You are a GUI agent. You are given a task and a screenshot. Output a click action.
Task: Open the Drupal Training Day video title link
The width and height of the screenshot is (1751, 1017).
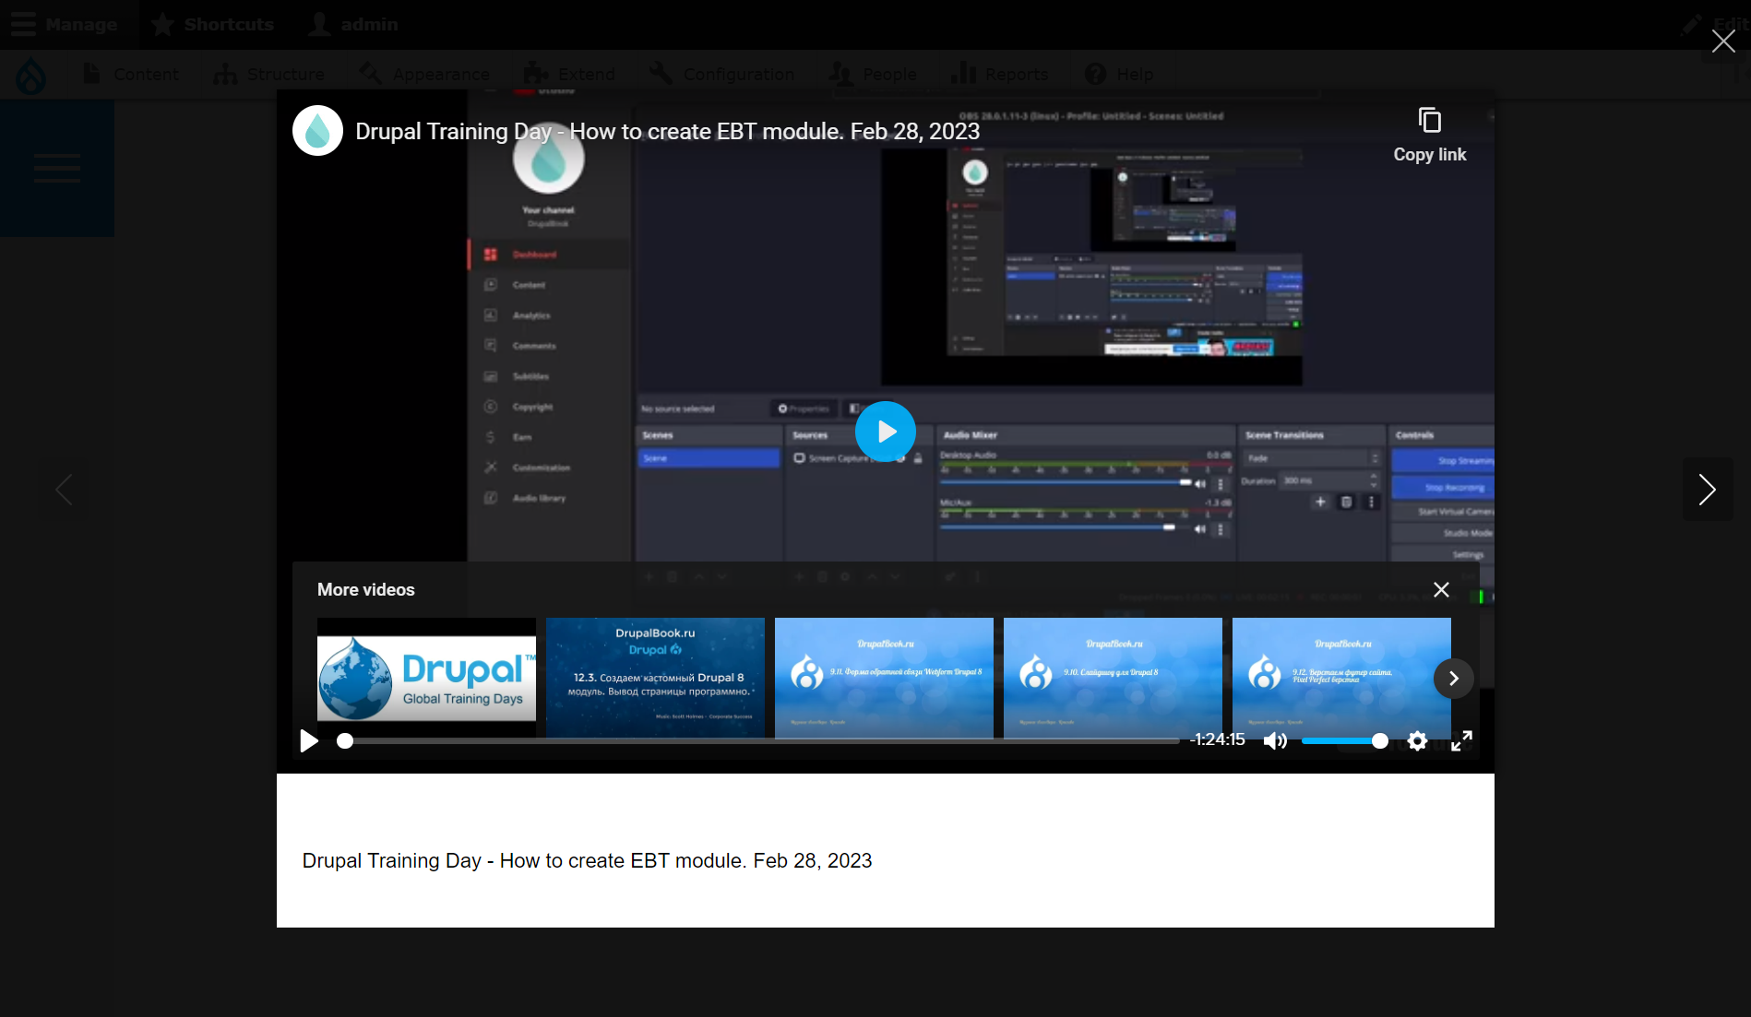(667, 132)
